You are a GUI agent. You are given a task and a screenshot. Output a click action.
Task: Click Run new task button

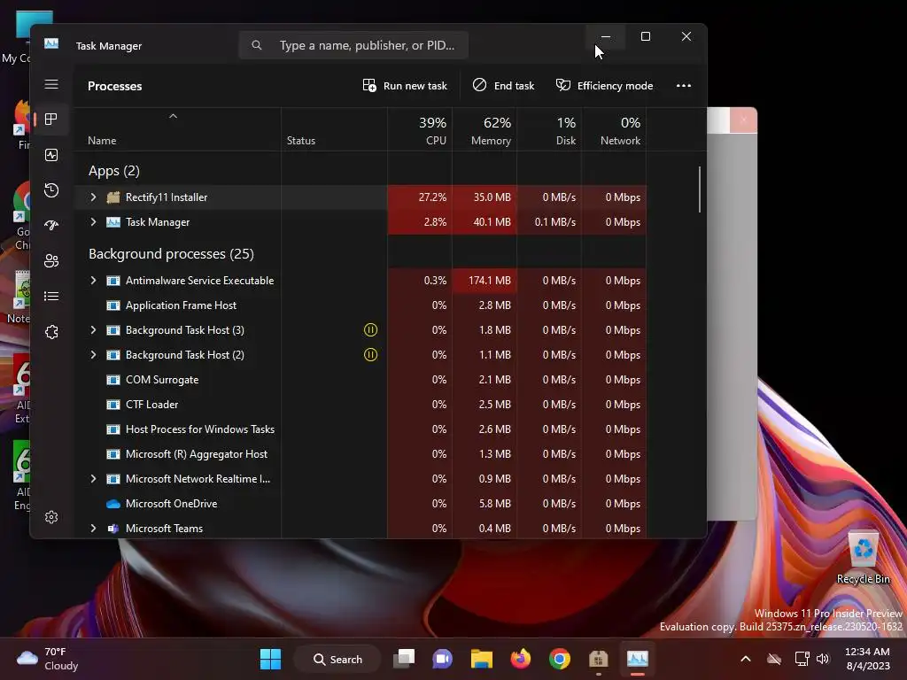(x=405, y=86)
